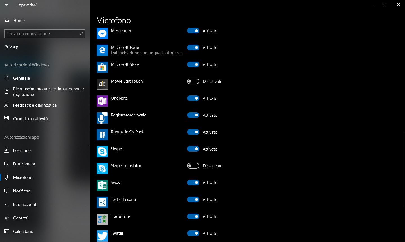Image resolution: width=405 pixels, height=242 pixels.
Task: Minimize the Impostazioni window
Action: tap(373, 5)
